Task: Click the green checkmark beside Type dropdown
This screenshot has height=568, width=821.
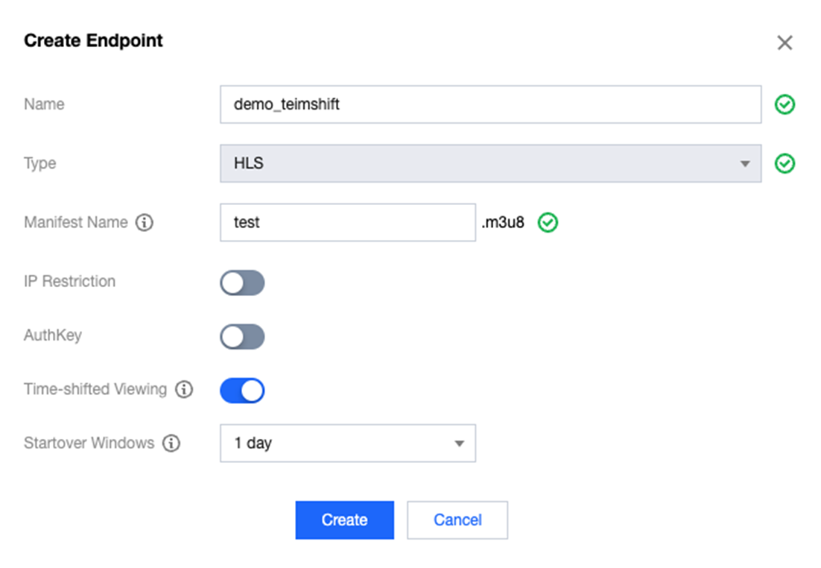Action: (784, 163)
